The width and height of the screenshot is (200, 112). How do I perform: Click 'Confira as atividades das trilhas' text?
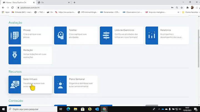coord(126,36)
